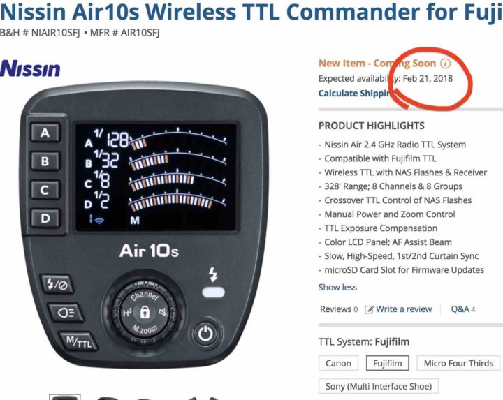Click the power button icon on the commander image
Viewport: 503px width, 400px height.
[205, 334]
